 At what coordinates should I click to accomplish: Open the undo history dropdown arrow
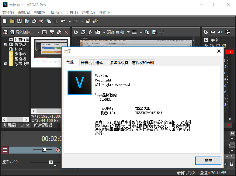click(70, 22)
